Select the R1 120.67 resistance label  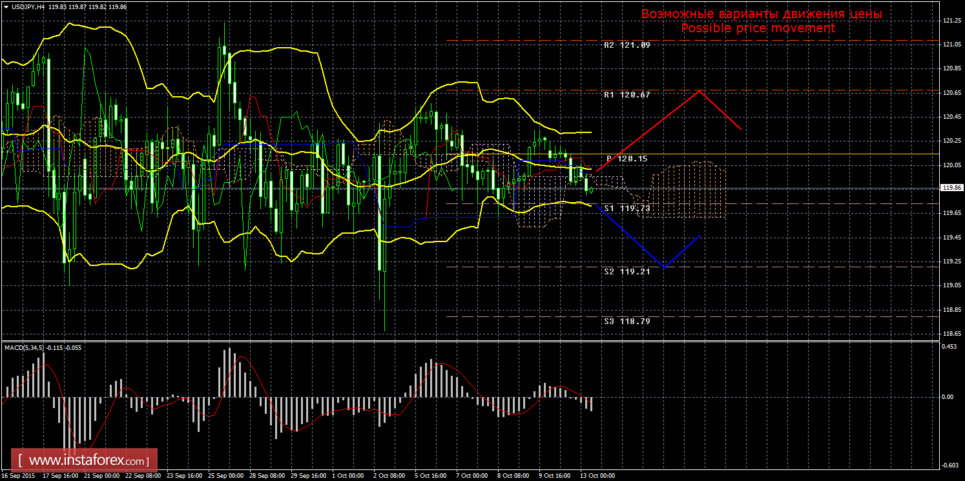pos(627,94)
